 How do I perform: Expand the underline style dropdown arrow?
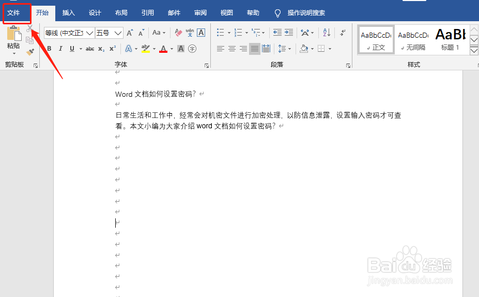81,49
